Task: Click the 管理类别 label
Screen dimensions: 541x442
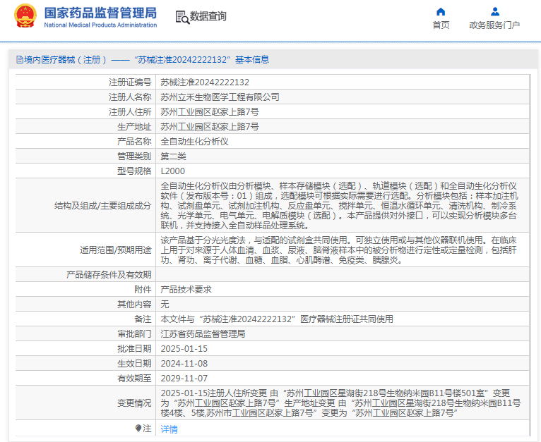Action: click(134, 156)
